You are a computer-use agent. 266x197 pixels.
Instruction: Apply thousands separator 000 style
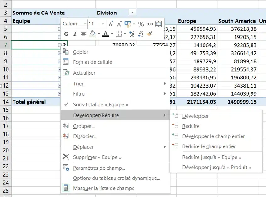coord(149,24)
